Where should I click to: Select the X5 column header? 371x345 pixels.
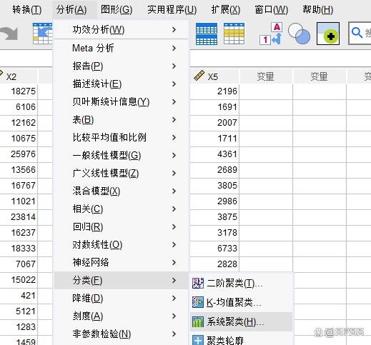coord(214,76)
